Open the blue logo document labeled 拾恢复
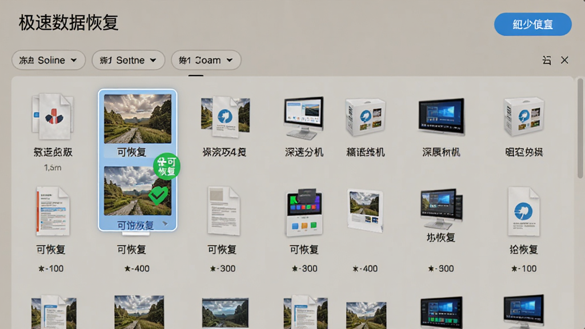This screenshot has height=329, width=585. [x=523, y=211]
